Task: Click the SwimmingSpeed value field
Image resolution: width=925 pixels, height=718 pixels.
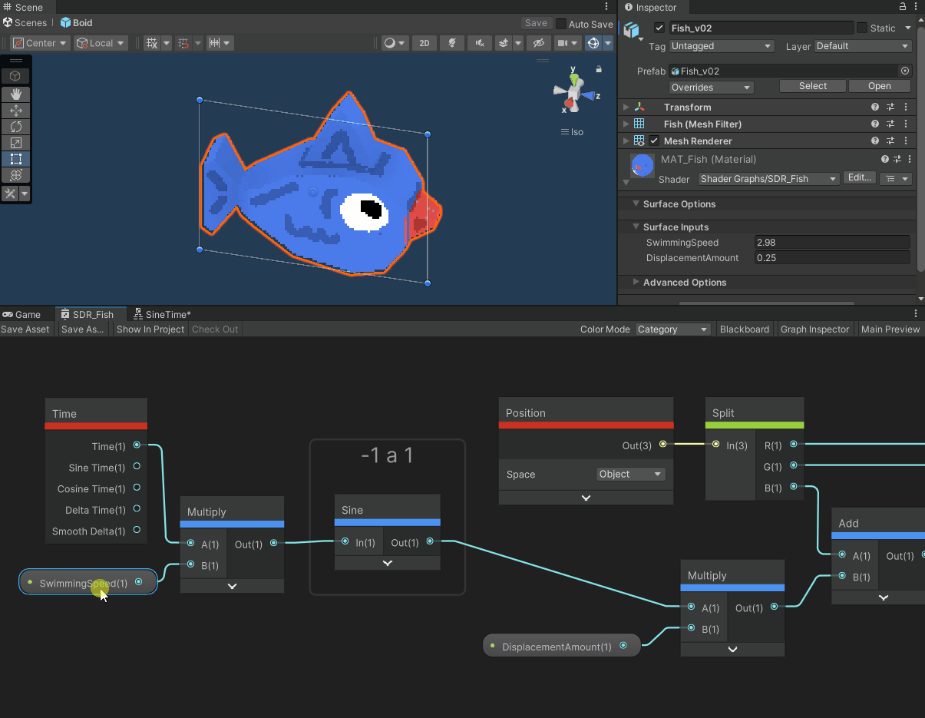Action: (832, 243)
